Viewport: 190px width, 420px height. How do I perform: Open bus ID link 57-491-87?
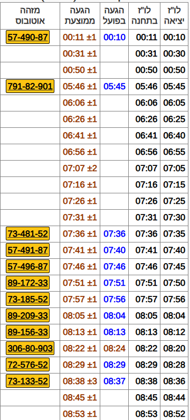[27, 250]
